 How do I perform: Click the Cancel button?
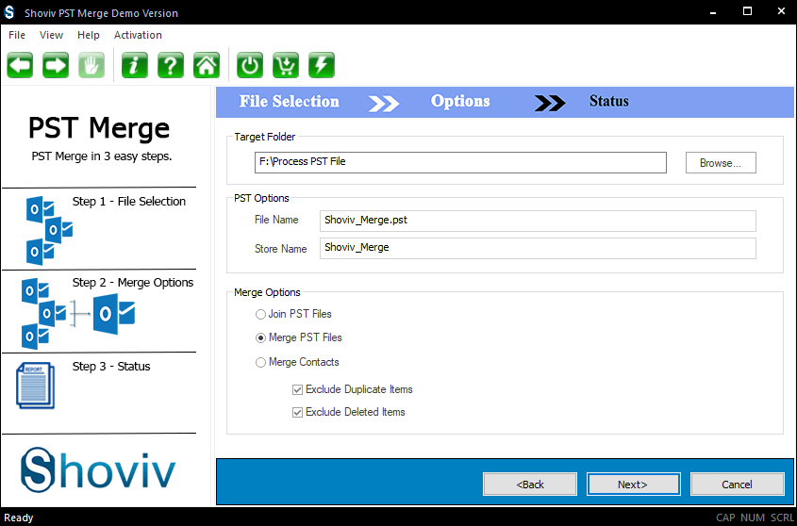[737, 485]
